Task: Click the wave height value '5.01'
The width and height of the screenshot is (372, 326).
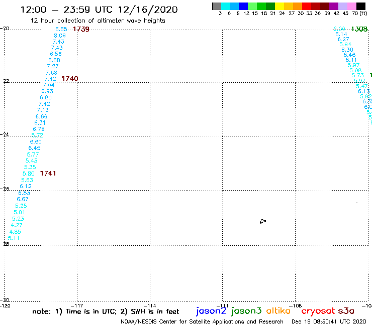Action: coord(19,212)
